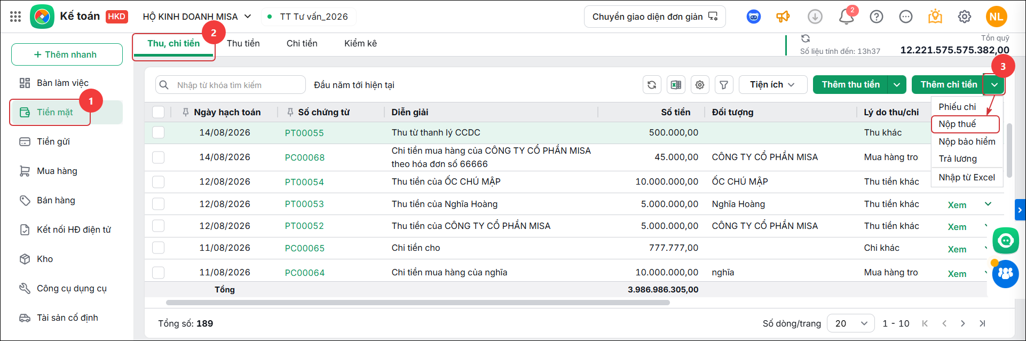Click Chuyển giao diện đơn giản button
The height and width of the screenshot is (341, 1026).
click(655, 17)
